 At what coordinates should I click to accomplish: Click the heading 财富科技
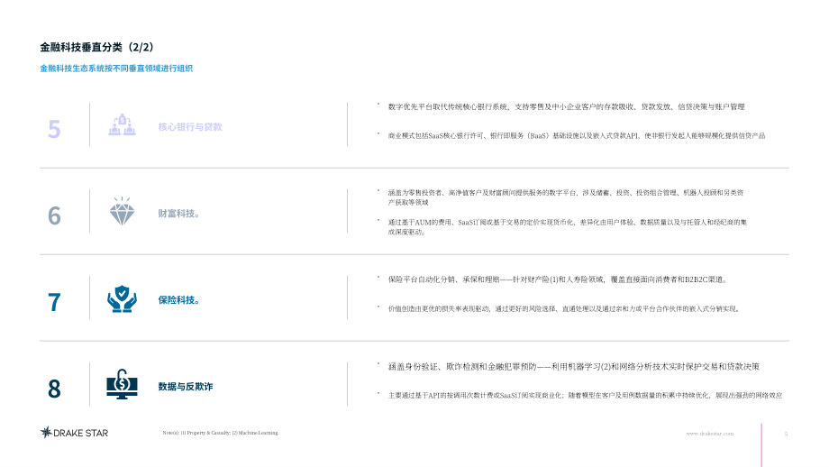tap(178, 214)
